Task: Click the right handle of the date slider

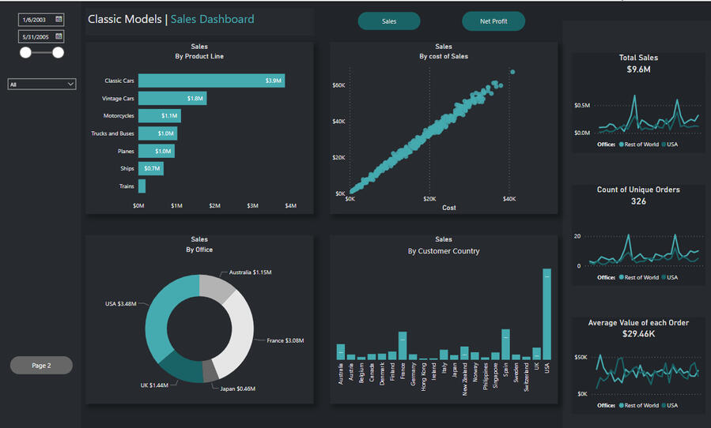Action: click(x=58, y=53)
